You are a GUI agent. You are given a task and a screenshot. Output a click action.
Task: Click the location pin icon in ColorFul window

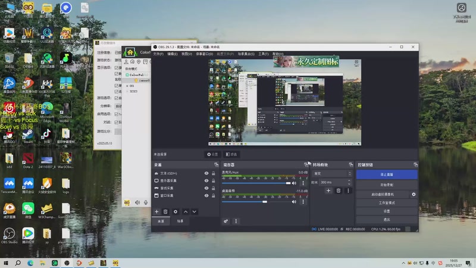(x=139, y=62)
